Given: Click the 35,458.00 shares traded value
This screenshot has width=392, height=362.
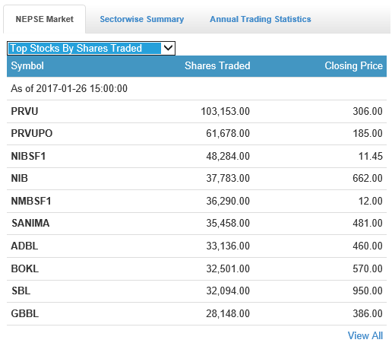Looking at the screenshot, I should click(x=228, y=223).
